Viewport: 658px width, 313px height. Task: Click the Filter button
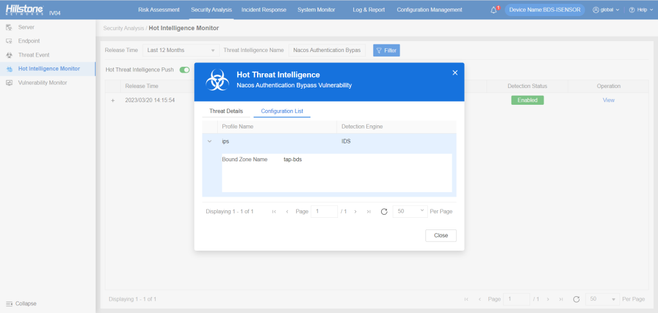pos(386,50)
